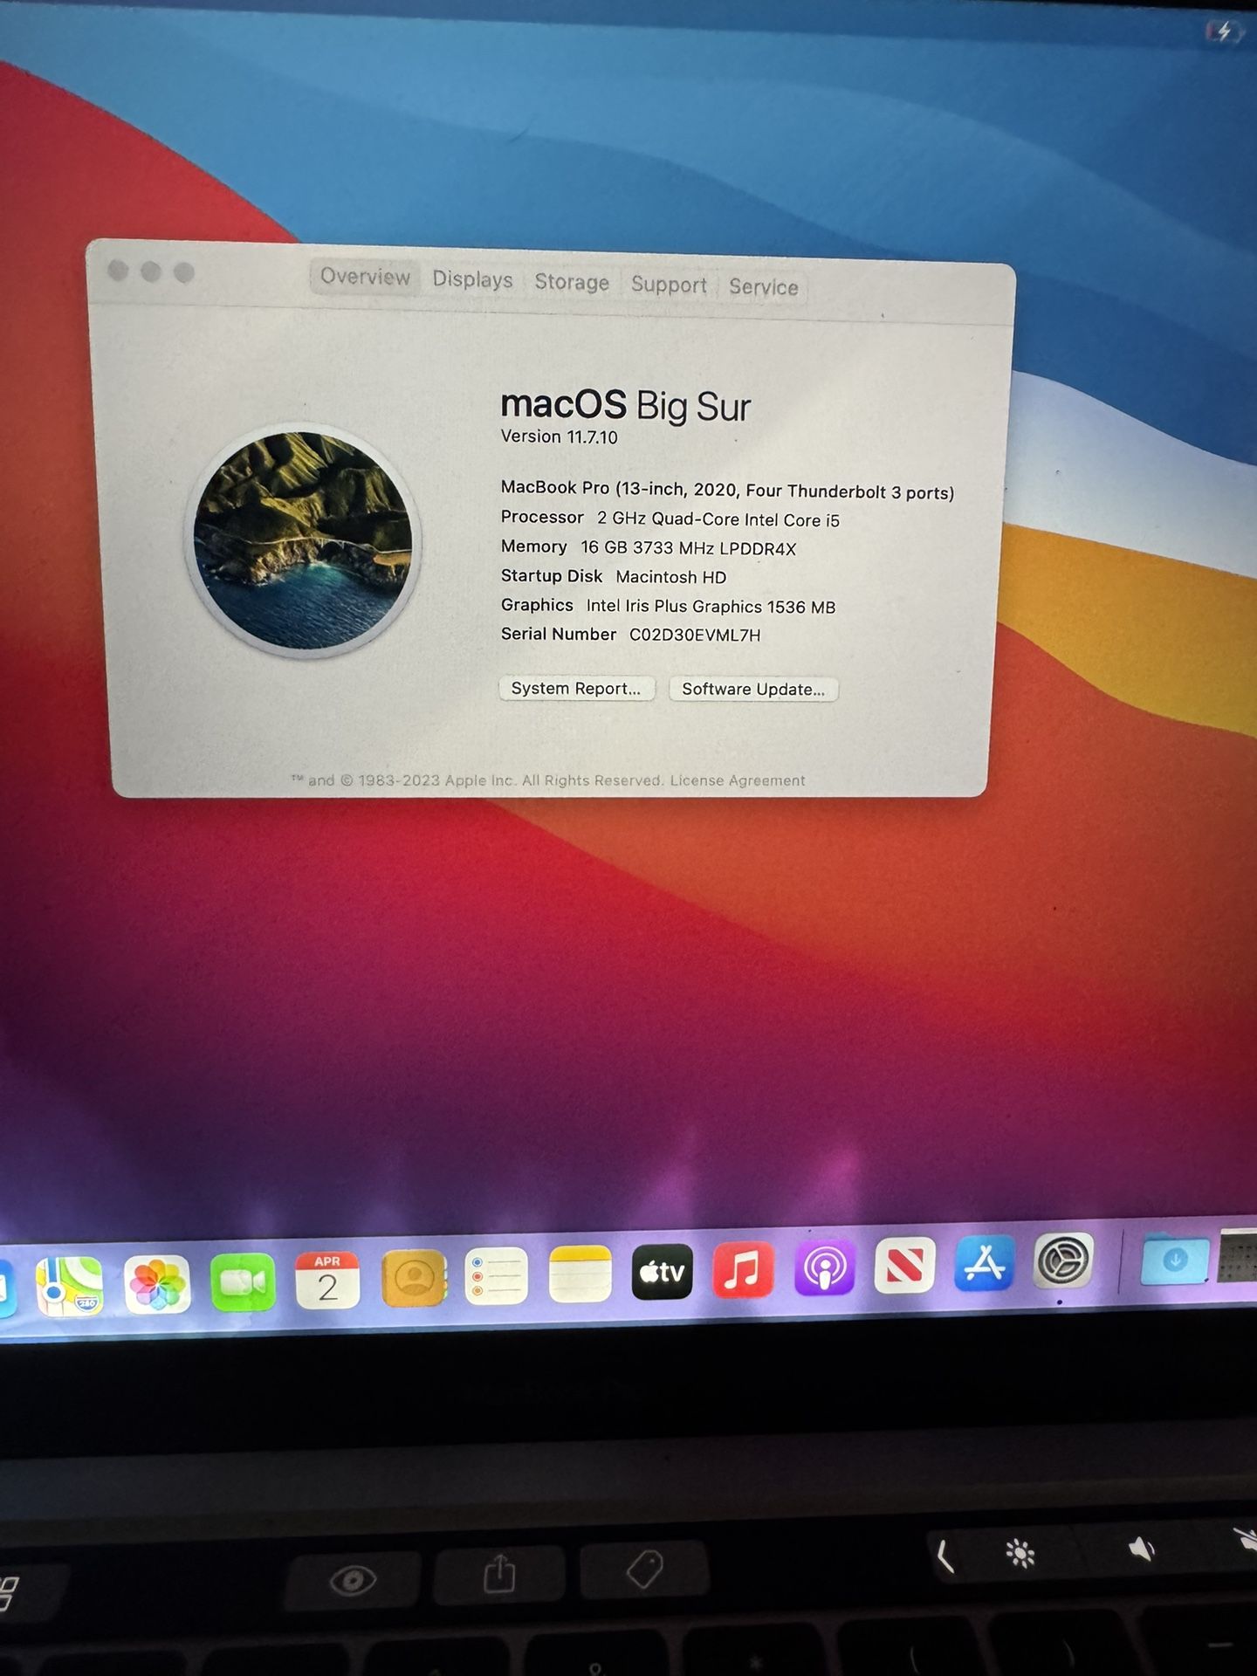Open FaceTime from the Dock

(x=243, y=1283)
